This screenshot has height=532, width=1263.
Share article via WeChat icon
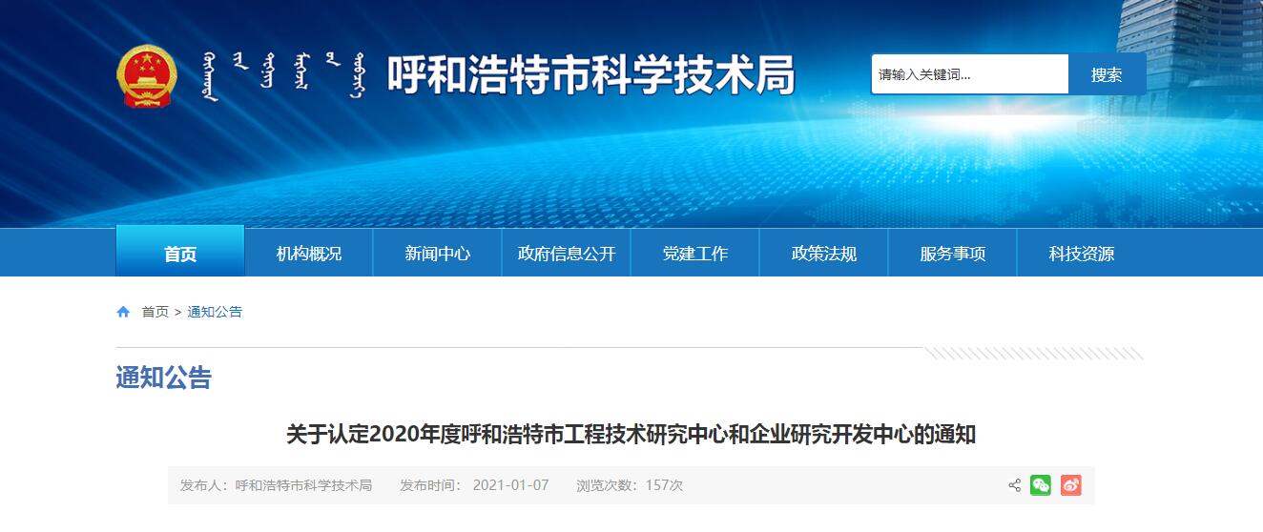point(1041,485)
